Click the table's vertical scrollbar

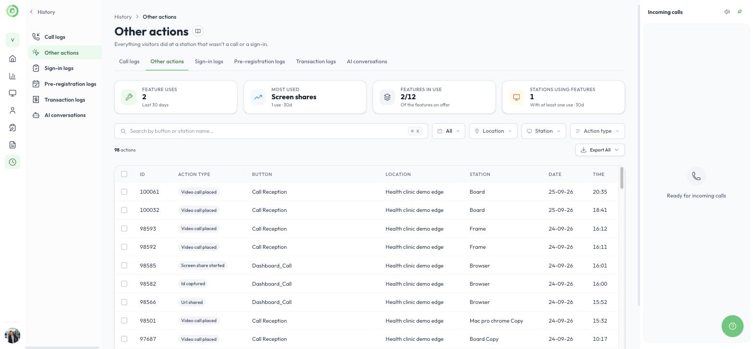click(x=622, y=178)
